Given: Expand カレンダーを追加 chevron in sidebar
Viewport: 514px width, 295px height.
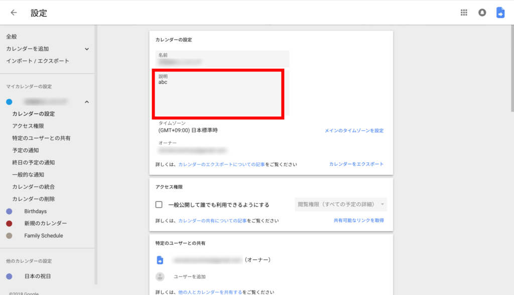Looking at the screenshot, I should [86, 49].
